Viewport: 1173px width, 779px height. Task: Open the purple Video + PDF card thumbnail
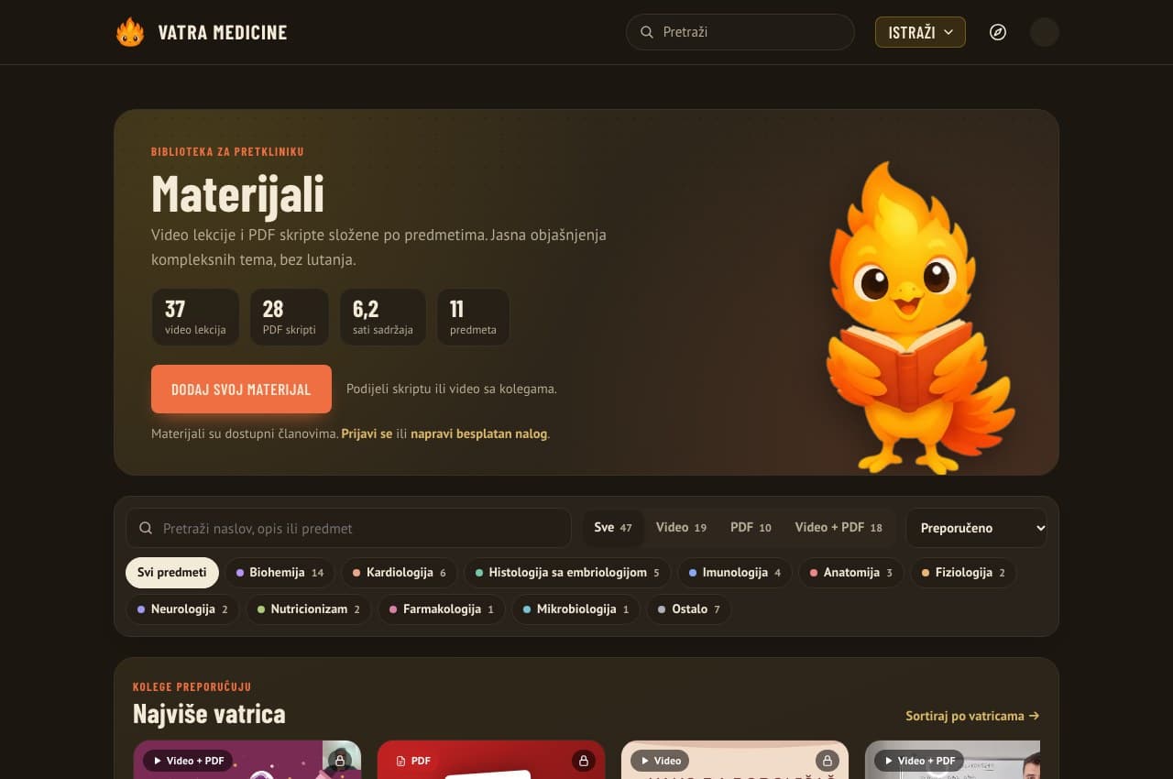[247, 760]
